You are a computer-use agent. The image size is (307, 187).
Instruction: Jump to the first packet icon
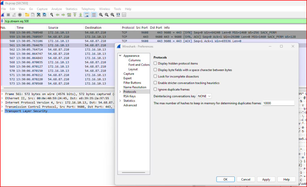pos(75,15)
